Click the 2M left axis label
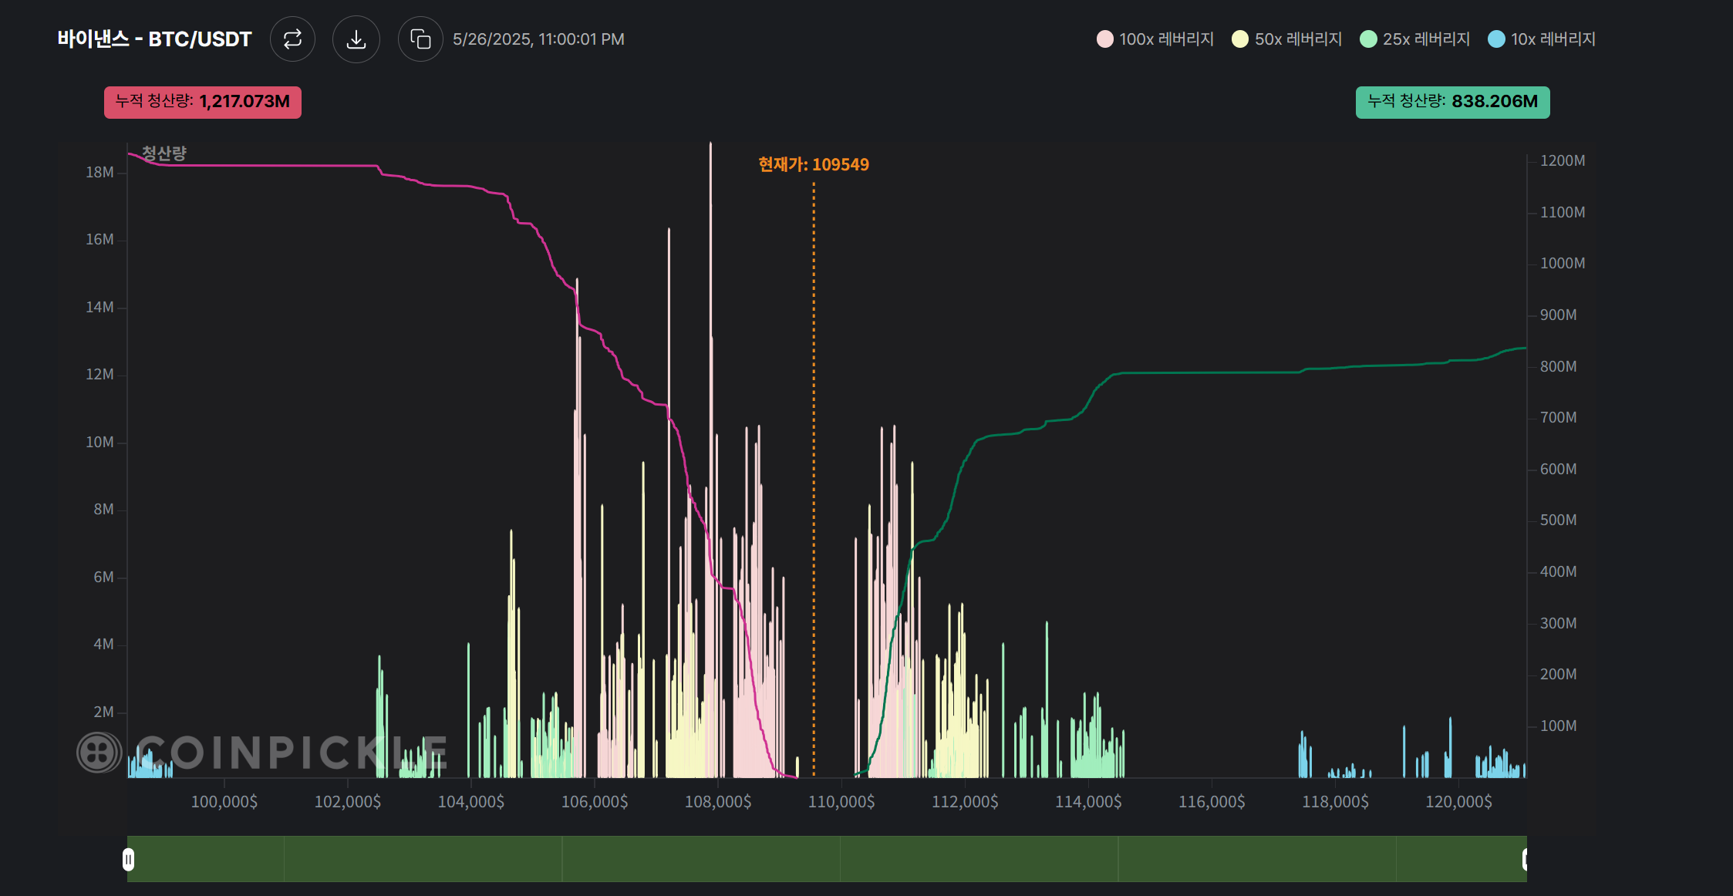 [x=103, y=712]
